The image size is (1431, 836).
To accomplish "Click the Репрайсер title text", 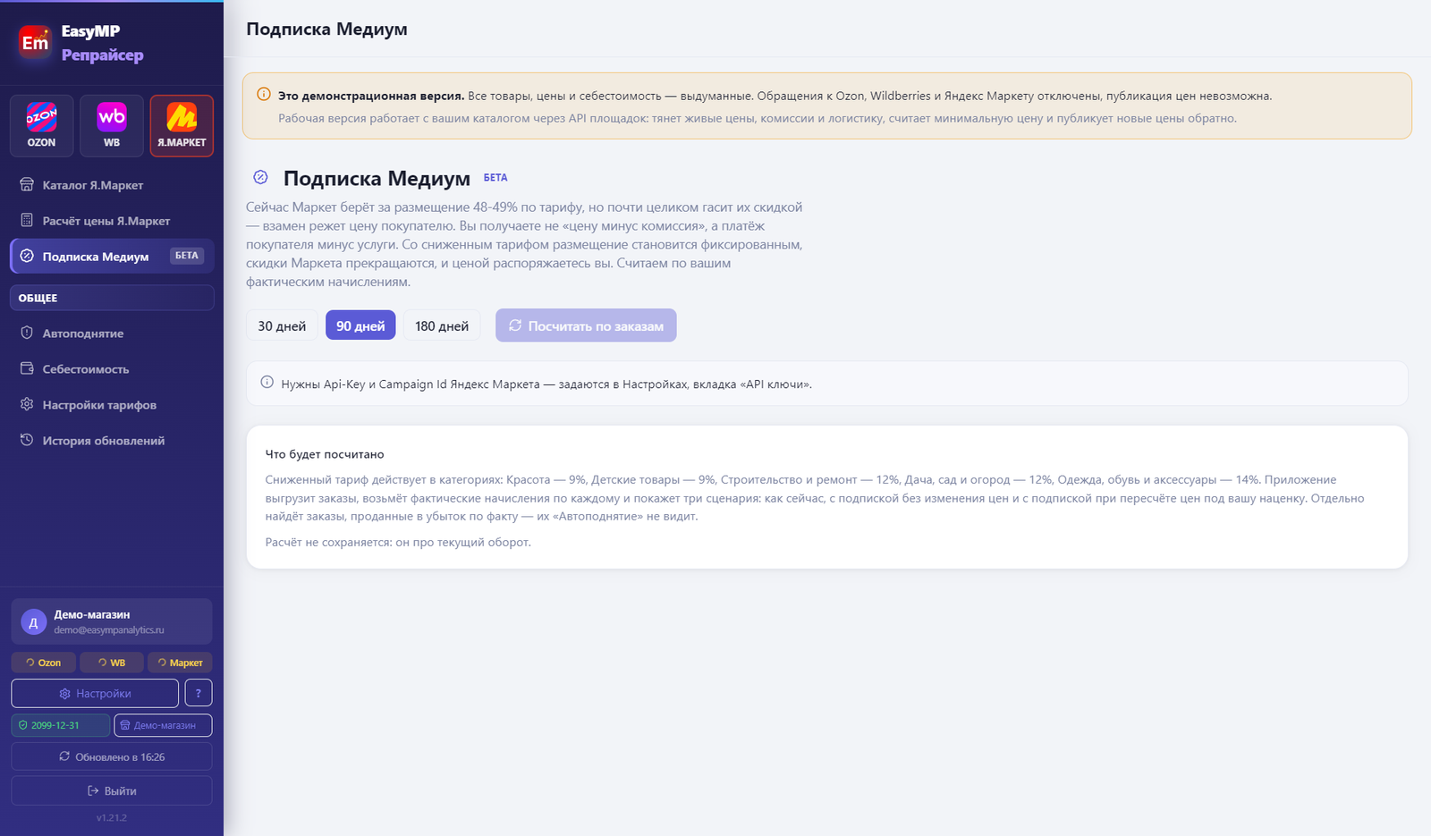I will click(102, 55).
